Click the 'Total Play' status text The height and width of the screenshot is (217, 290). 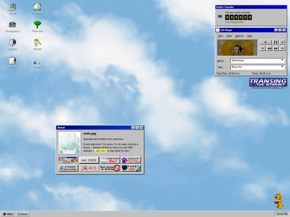228,73
